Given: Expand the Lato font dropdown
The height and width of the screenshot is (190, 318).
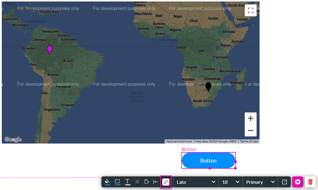Looking at the screenshot, I should (196, 182).
